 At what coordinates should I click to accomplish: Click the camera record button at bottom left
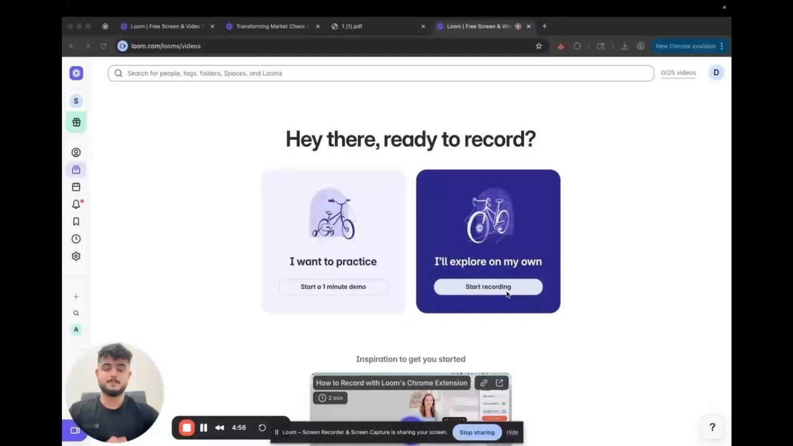click(75, 430)
